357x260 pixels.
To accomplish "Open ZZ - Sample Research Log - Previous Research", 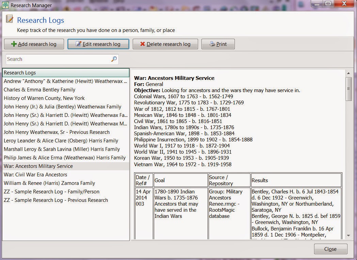I will point(66,200).
